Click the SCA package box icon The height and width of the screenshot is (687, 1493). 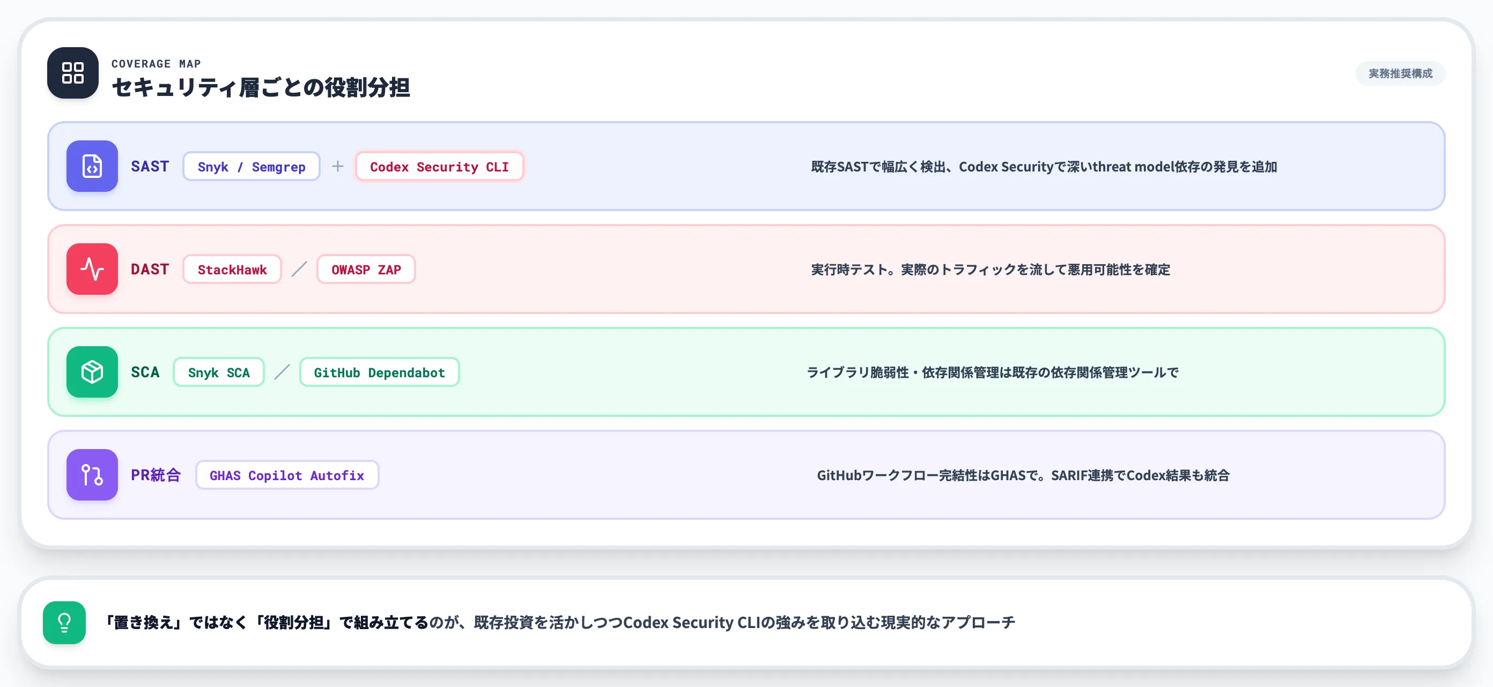[x=92, y=372]
